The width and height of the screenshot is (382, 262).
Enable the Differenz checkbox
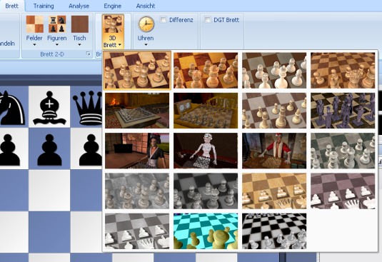tap(164, 19)
